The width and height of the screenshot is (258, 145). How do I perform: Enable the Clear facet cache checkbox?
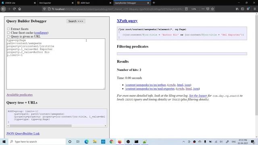point(8,33)
